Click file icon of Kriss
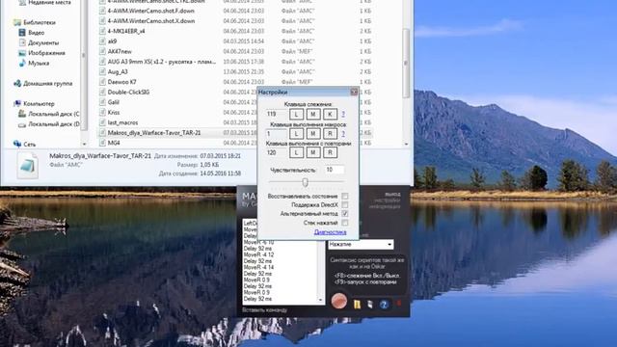617x347 pixels. 102,113
